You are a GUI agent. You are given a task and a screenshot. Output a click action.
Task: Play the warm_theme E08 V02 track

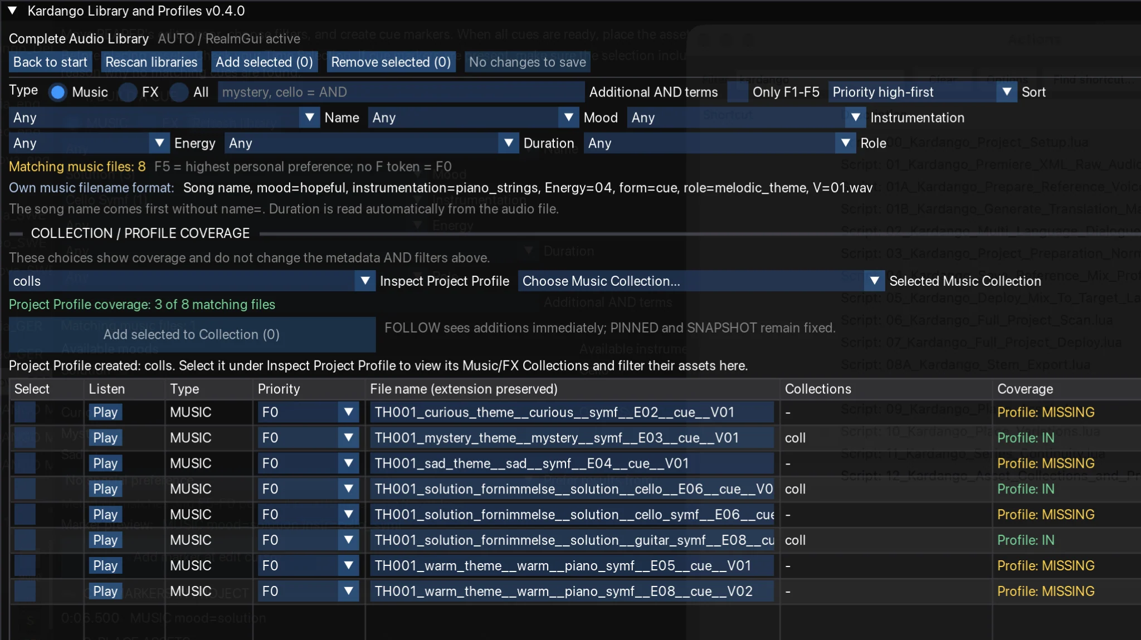(105, 591)
